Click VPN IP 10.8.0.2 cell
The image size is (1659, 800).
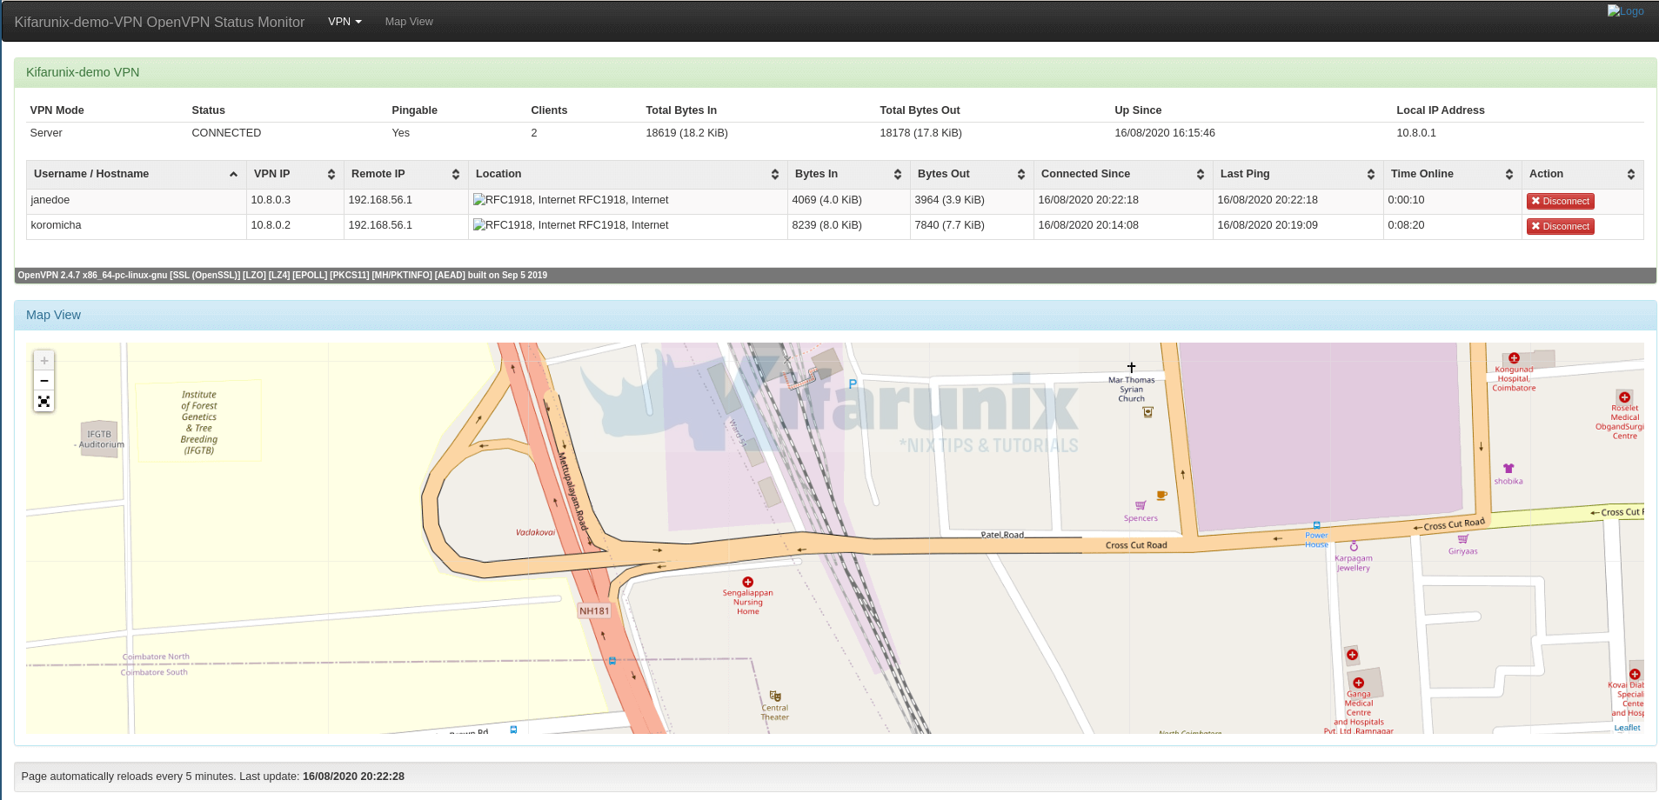295,225
